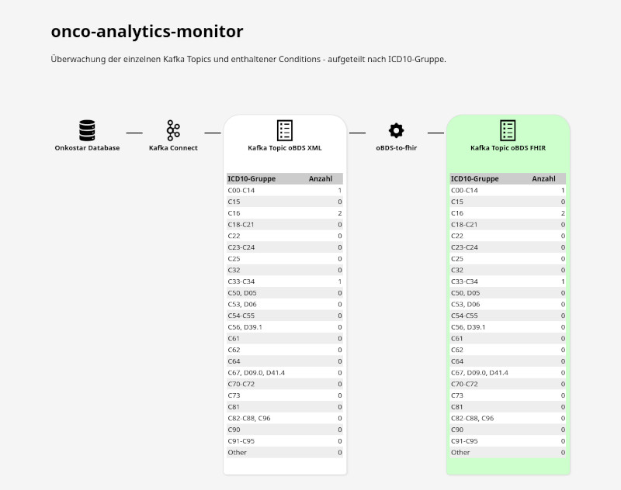Select row 'C90' in oBDS FHIR table
Image resolution: width=621 pixels, height=490 pixels.
pos(508,430)
